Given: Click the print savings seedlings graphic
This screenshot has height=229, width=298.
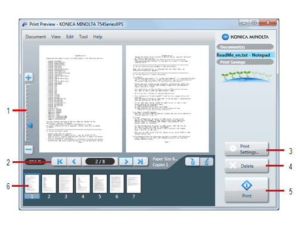Looking at the screenshot, I should [x=247, y=76].
